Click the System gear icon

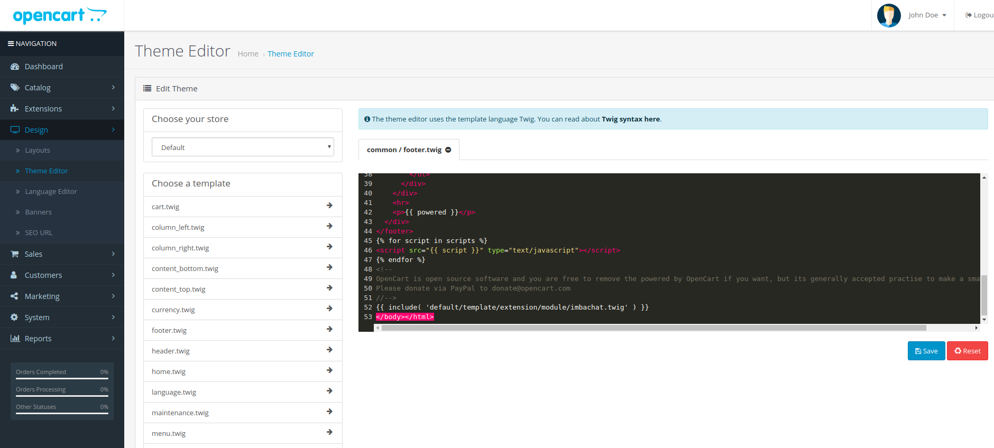point(14,318)
